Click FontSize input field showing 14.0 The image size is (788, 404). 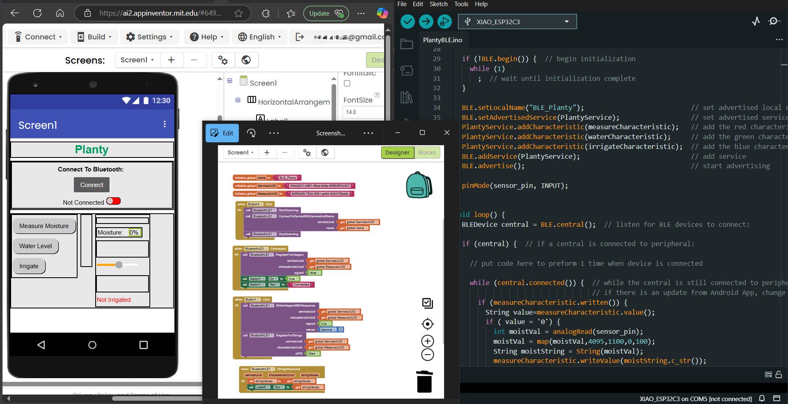[363, 112]
